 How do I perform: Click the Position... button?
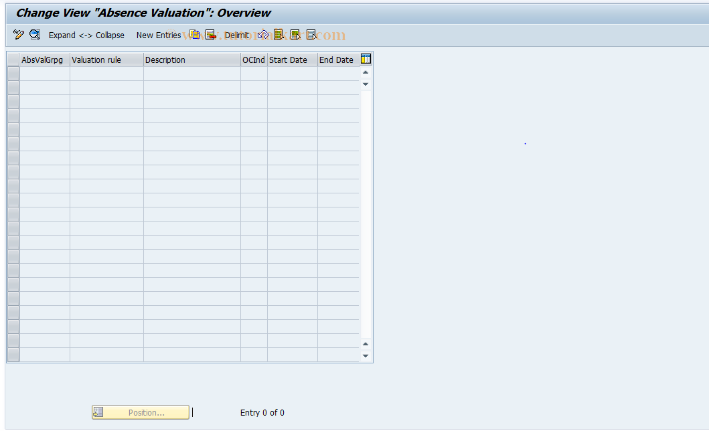point(141,412)
